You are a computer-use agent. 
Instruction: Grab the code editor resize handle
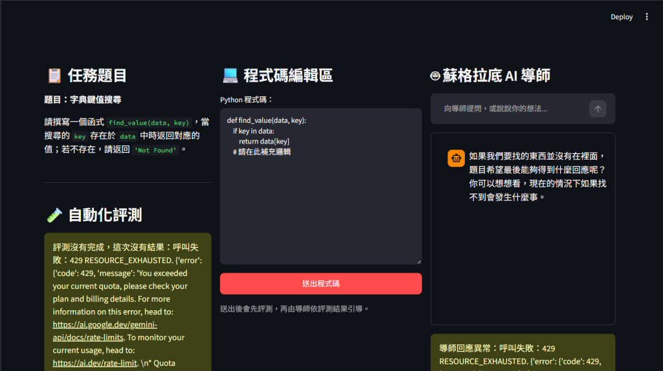click(x=419, y=262)
